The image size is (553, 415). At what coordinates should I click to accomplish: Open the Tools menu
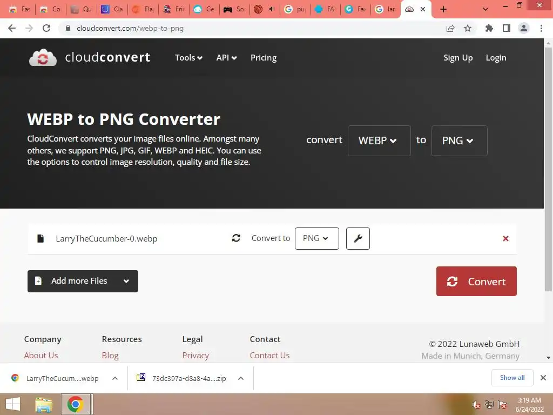188,57
